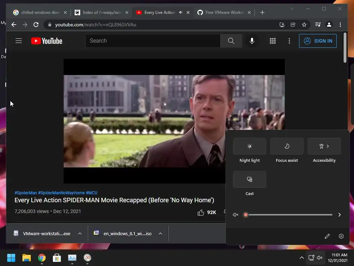Reload the YouTube page
Screen dimensions: 354x266
pos(36,25)
